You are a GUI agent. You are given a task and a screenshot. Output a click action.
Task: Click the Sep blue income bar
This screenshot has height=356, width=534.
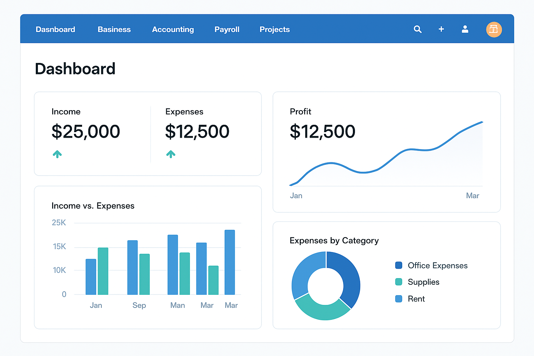tap(132, 267)
